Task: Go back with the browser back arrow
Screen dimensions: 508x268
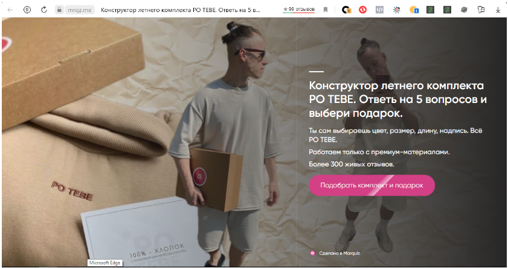Action: (x=10, y=10)
